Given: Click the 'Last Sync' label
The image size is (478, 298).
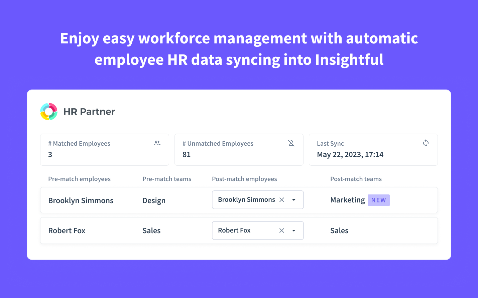Looking at the screenshot, I should [330, 143].
